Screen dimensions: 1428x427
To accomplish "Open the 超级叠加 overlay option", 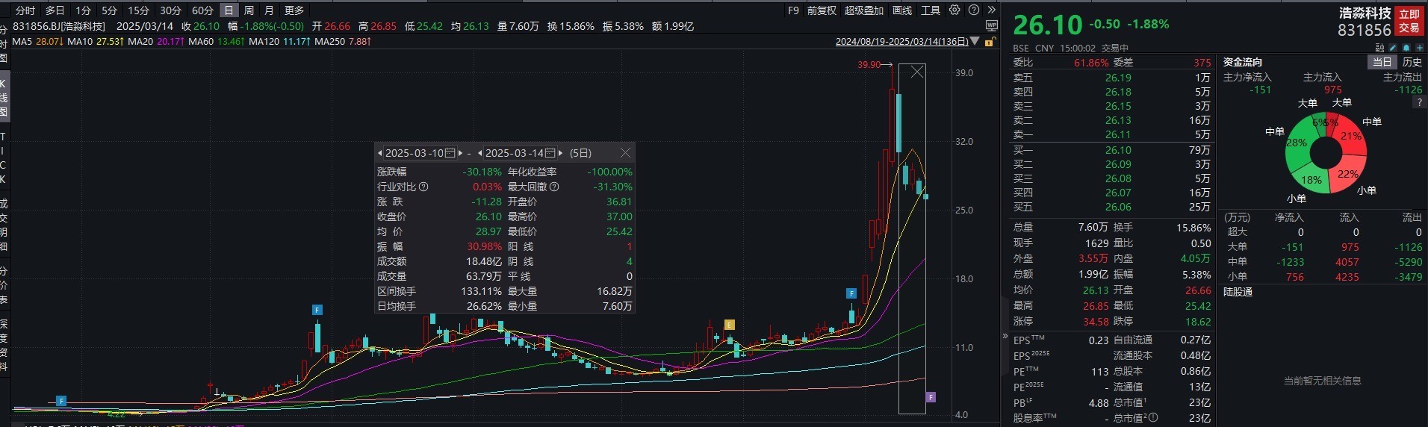I will 864,10.
